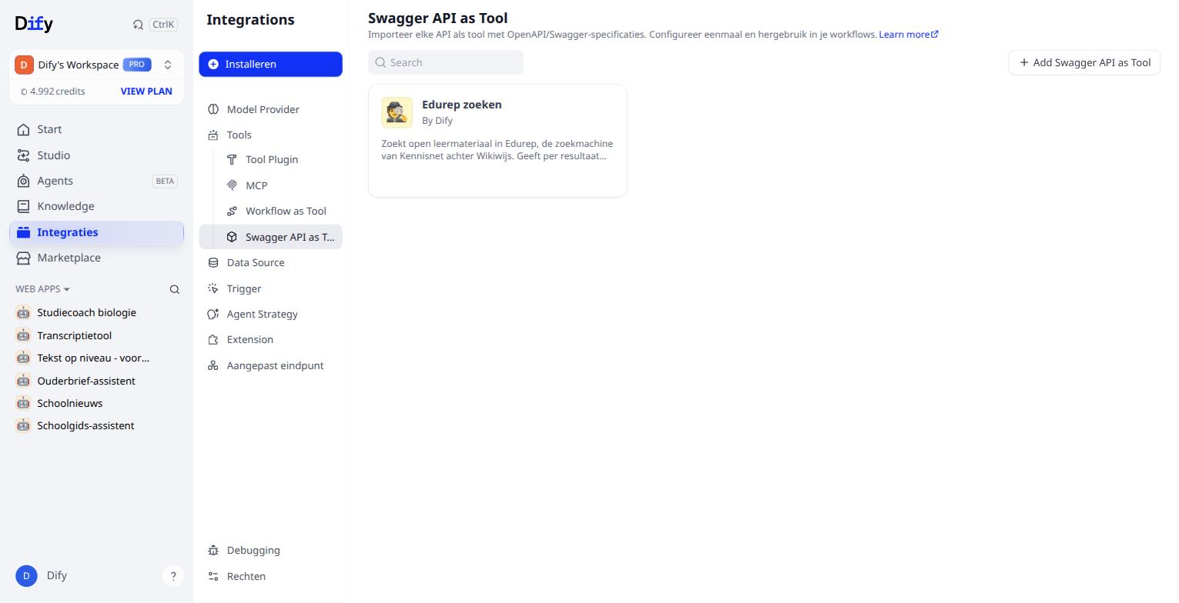
Task: Click the Extension puzzle icon
Action: coord(213,339)
